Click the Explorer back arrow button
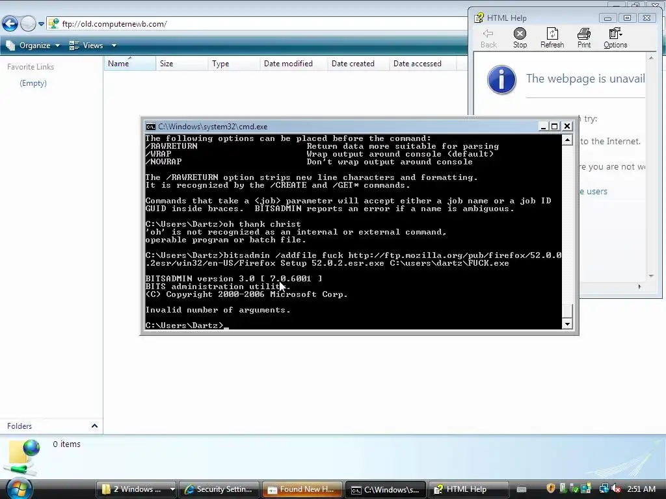The image size is (666, 499). [10, 24]
